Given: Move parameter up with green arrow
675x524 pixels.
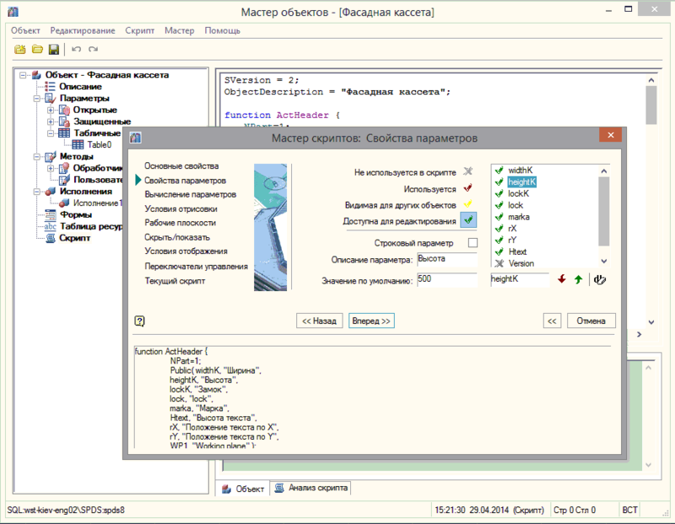Looking at the screenshot, I should [x=578, y=279].
